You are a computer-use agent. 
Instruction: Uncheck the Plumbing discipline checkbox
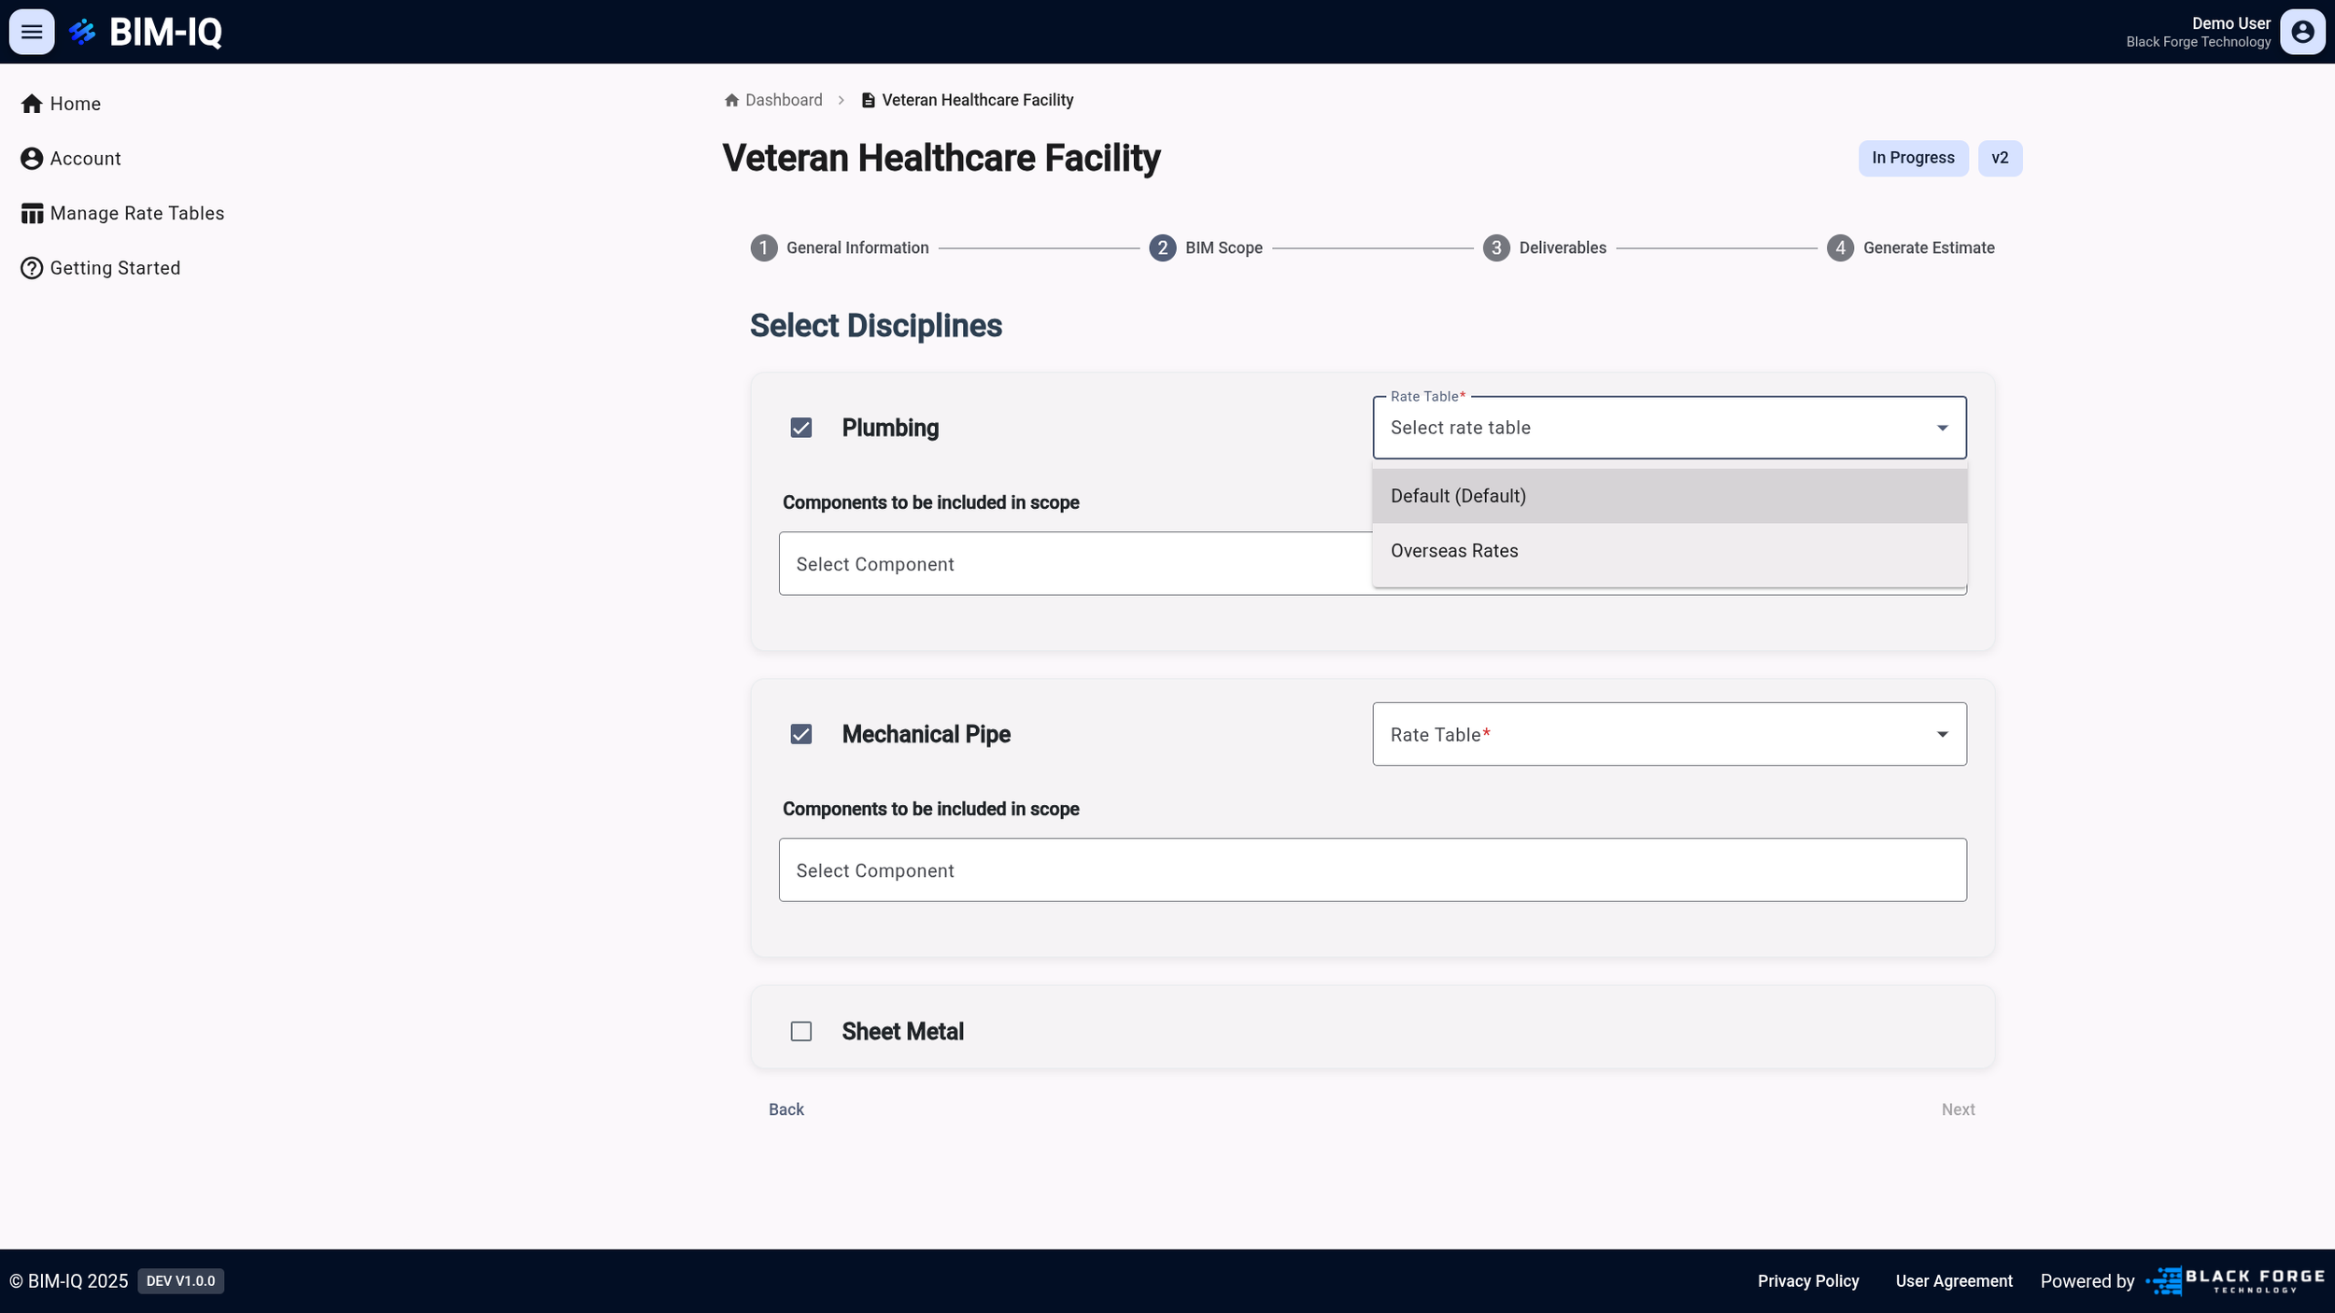click(x=800, y=428)
